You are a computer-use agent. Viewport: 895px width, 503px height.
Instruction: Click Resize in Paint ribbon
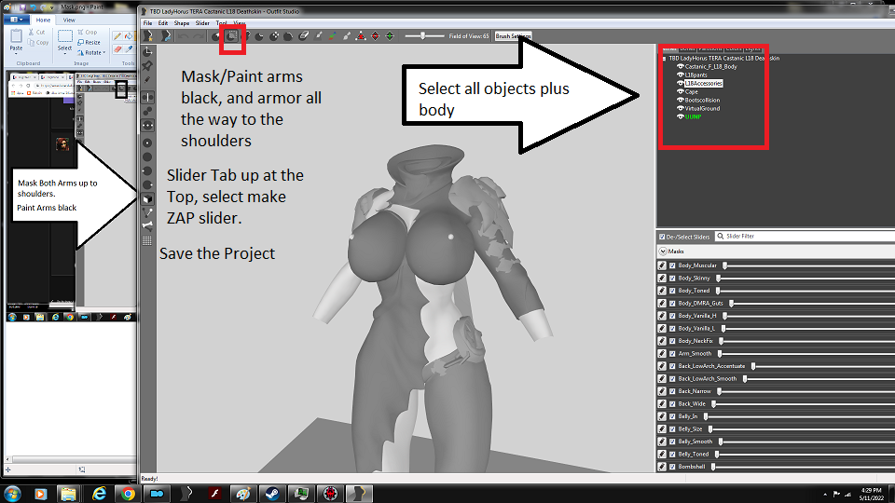(89, 42)
